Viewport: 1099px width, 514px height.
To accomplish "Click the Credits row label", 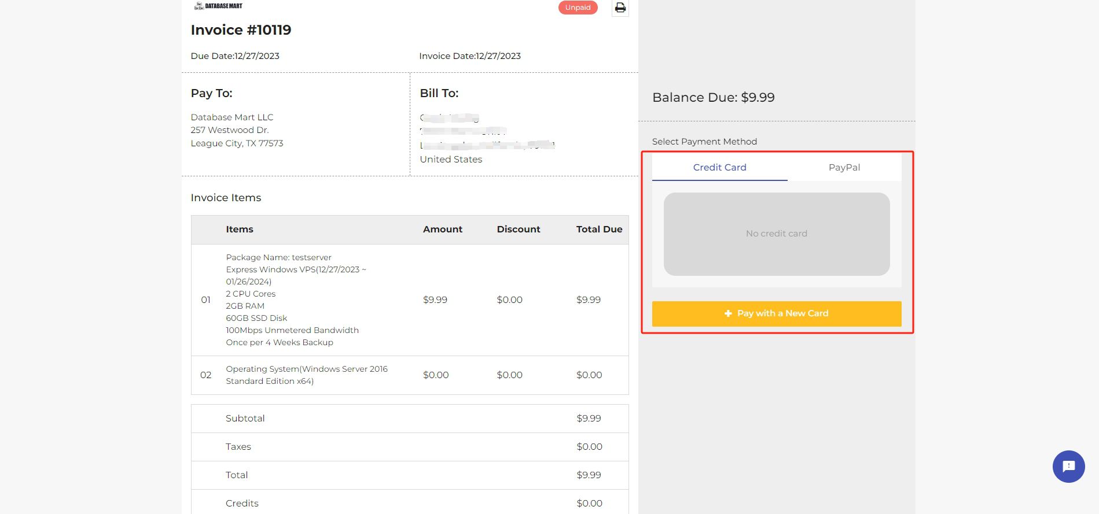I will pyautogui.click(x=242, y=504).
